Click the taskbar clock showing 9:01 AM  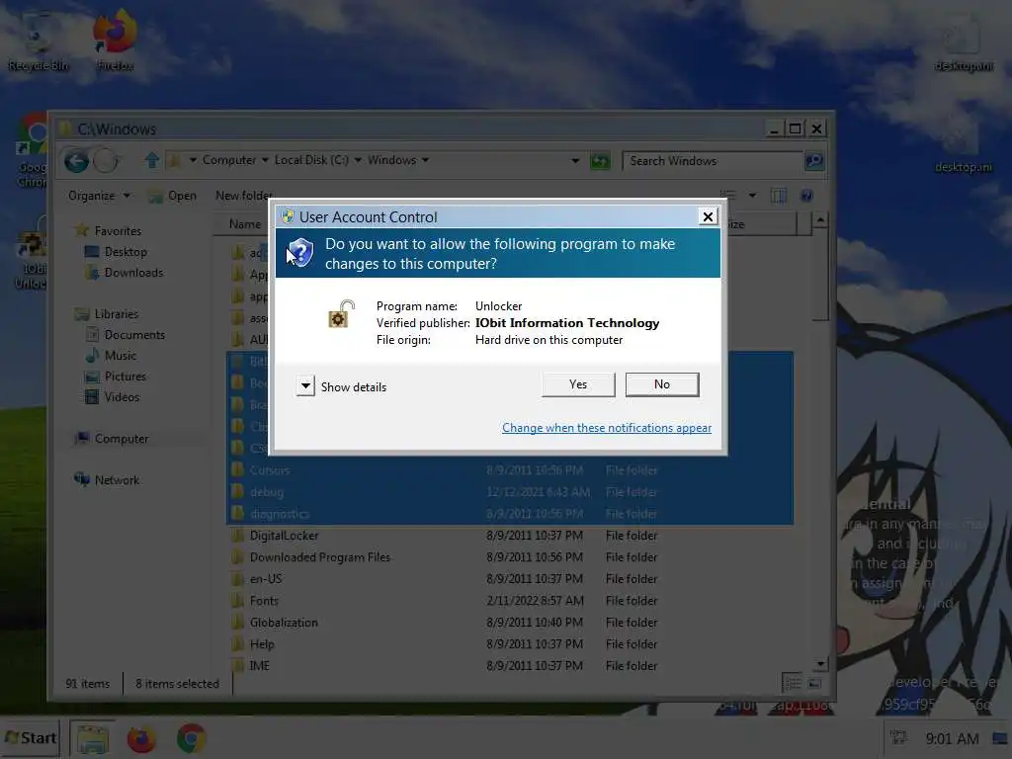pyautogui.click(x=952, y=738)
